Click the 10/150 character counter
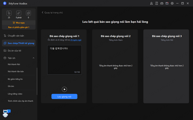Image resolution: width=193 pixels, height=120 pixels. coord(77,72)
